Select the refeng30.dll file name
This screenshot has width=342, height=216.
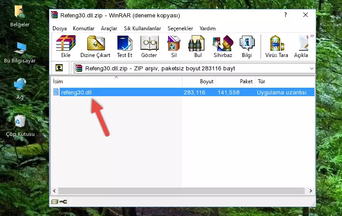click(x=76, y=92)
